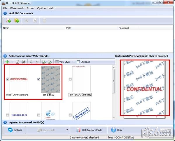The width and height of the screenshot is (175, 141).
Task: Click the Hot Directory Mode icon
Action: [78, 130]
